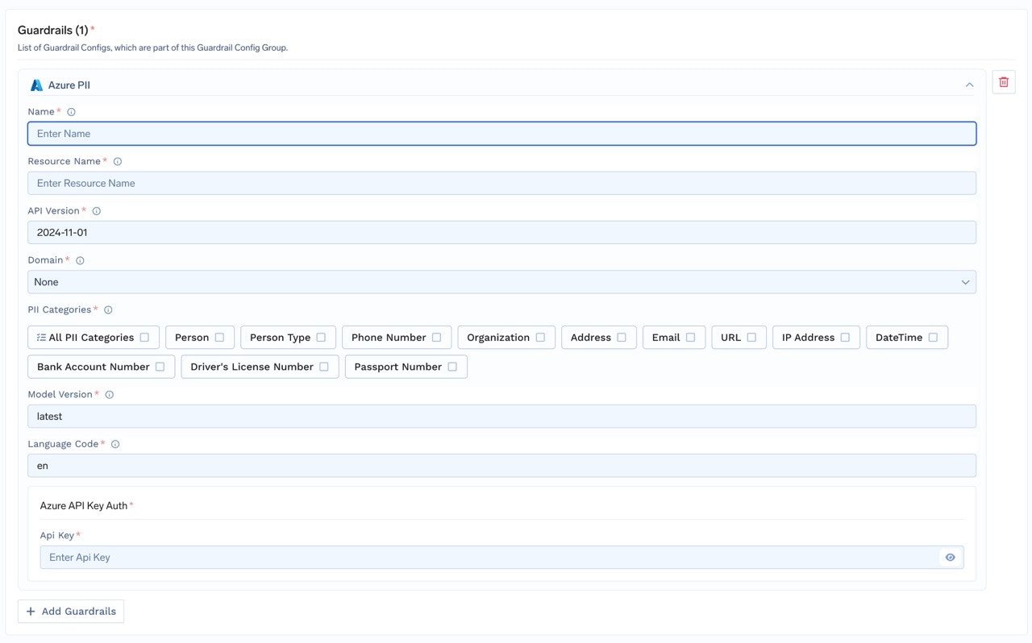Show info tooltip for API Version
The width and height of the screenshot is (1032, 643).
97,211
